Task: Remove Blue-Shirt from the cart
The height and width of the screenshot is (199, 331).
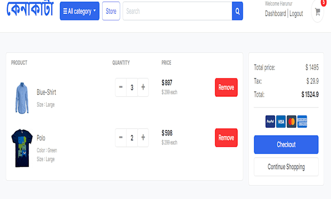Action: tap(226, 88)
